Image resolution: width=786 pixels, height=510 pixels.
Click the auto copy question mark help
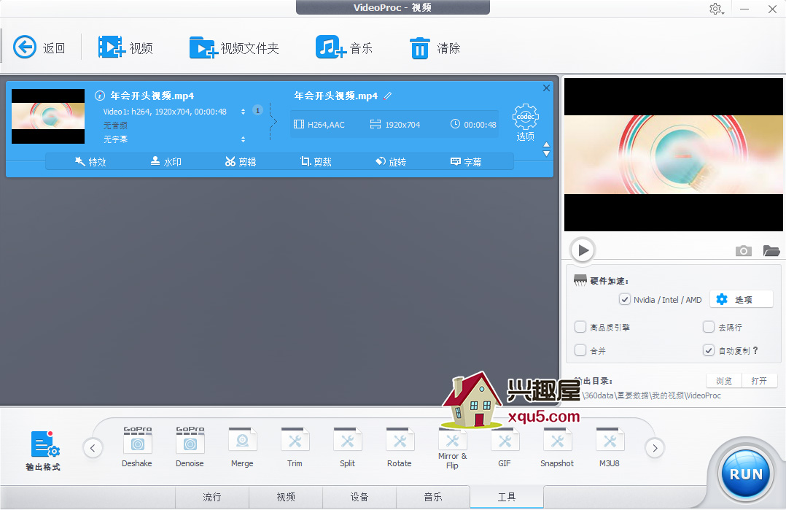pyautogui.click(x=755, y=350)
